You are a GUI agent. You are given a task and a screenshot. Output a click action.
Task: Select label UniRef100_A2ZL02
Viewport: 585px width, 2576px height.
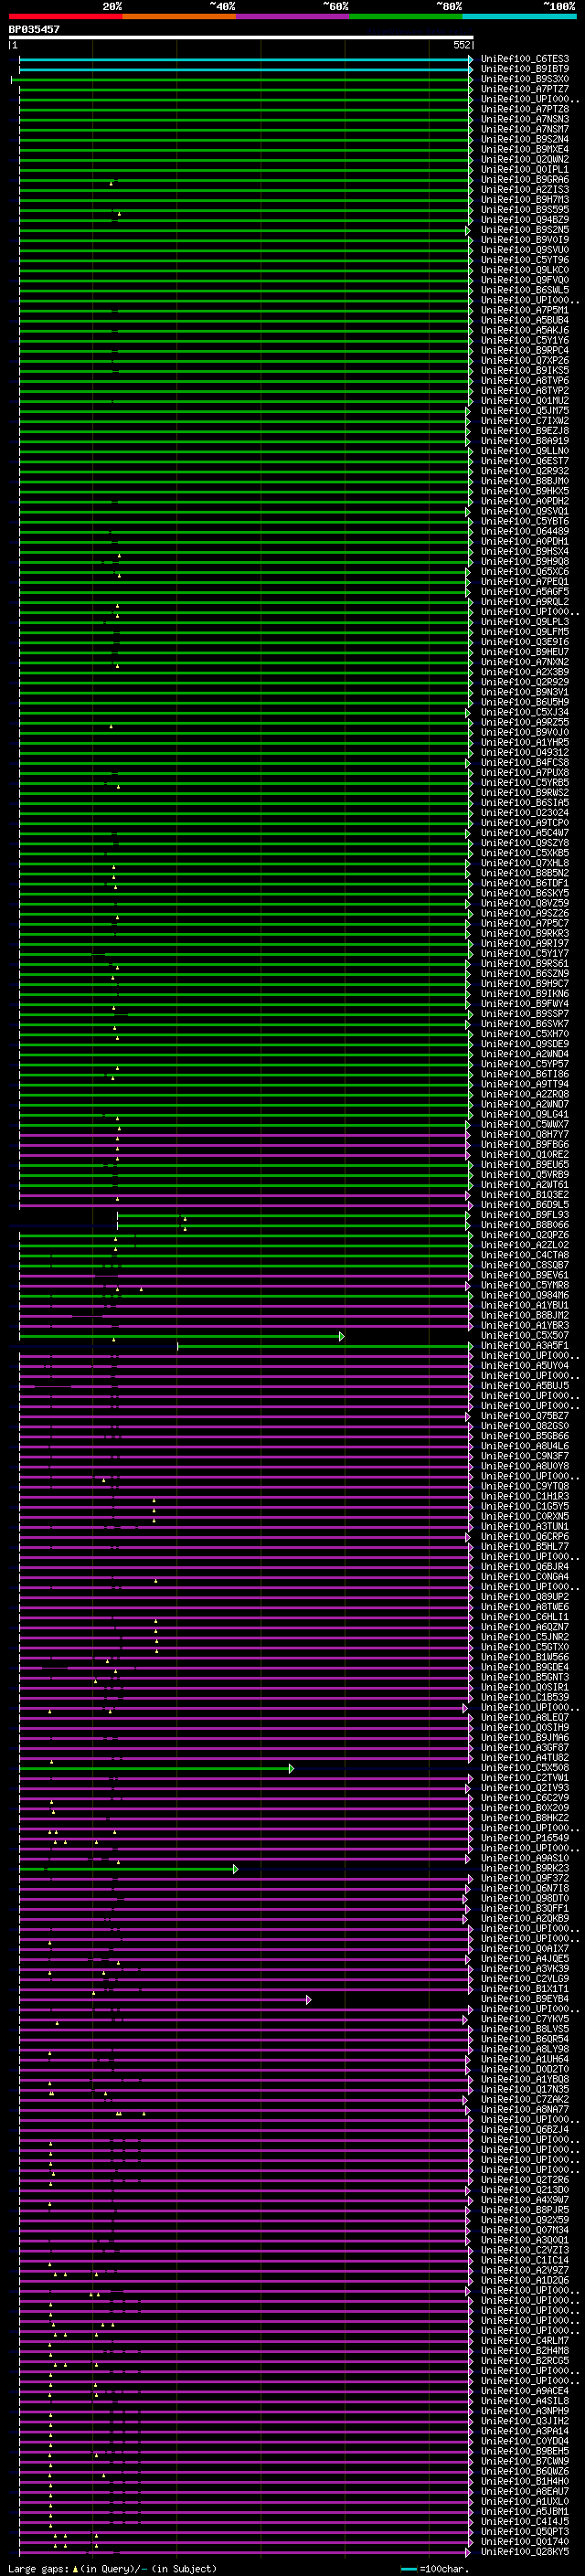[x=524, y=1245]
